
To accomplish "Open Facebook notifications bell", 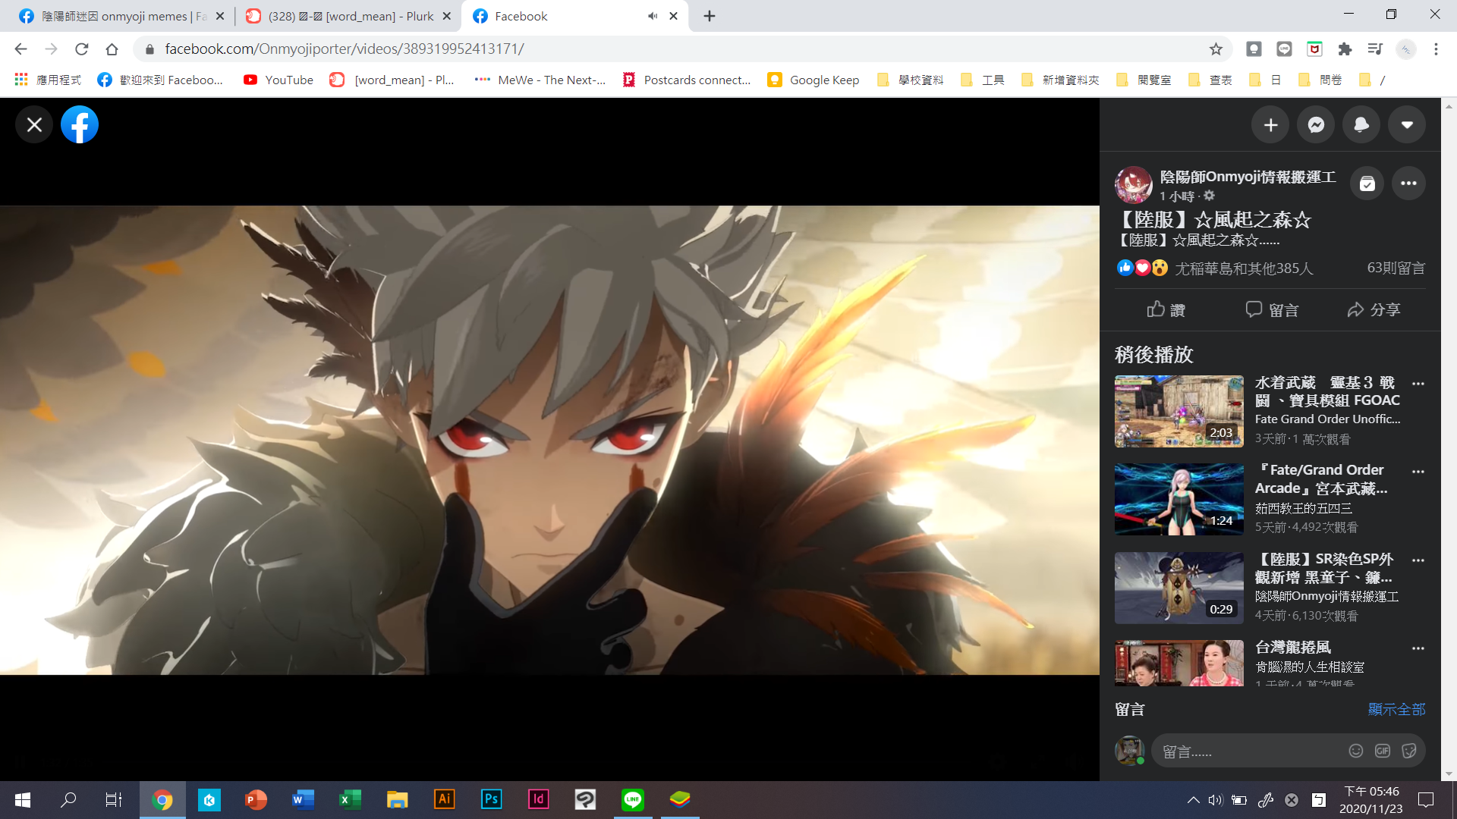I will click(1362, 125).
